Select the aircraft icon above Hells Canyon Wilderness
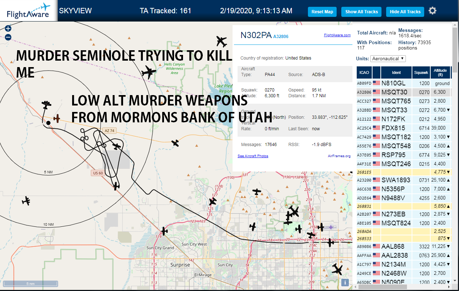 pos(149,72)
